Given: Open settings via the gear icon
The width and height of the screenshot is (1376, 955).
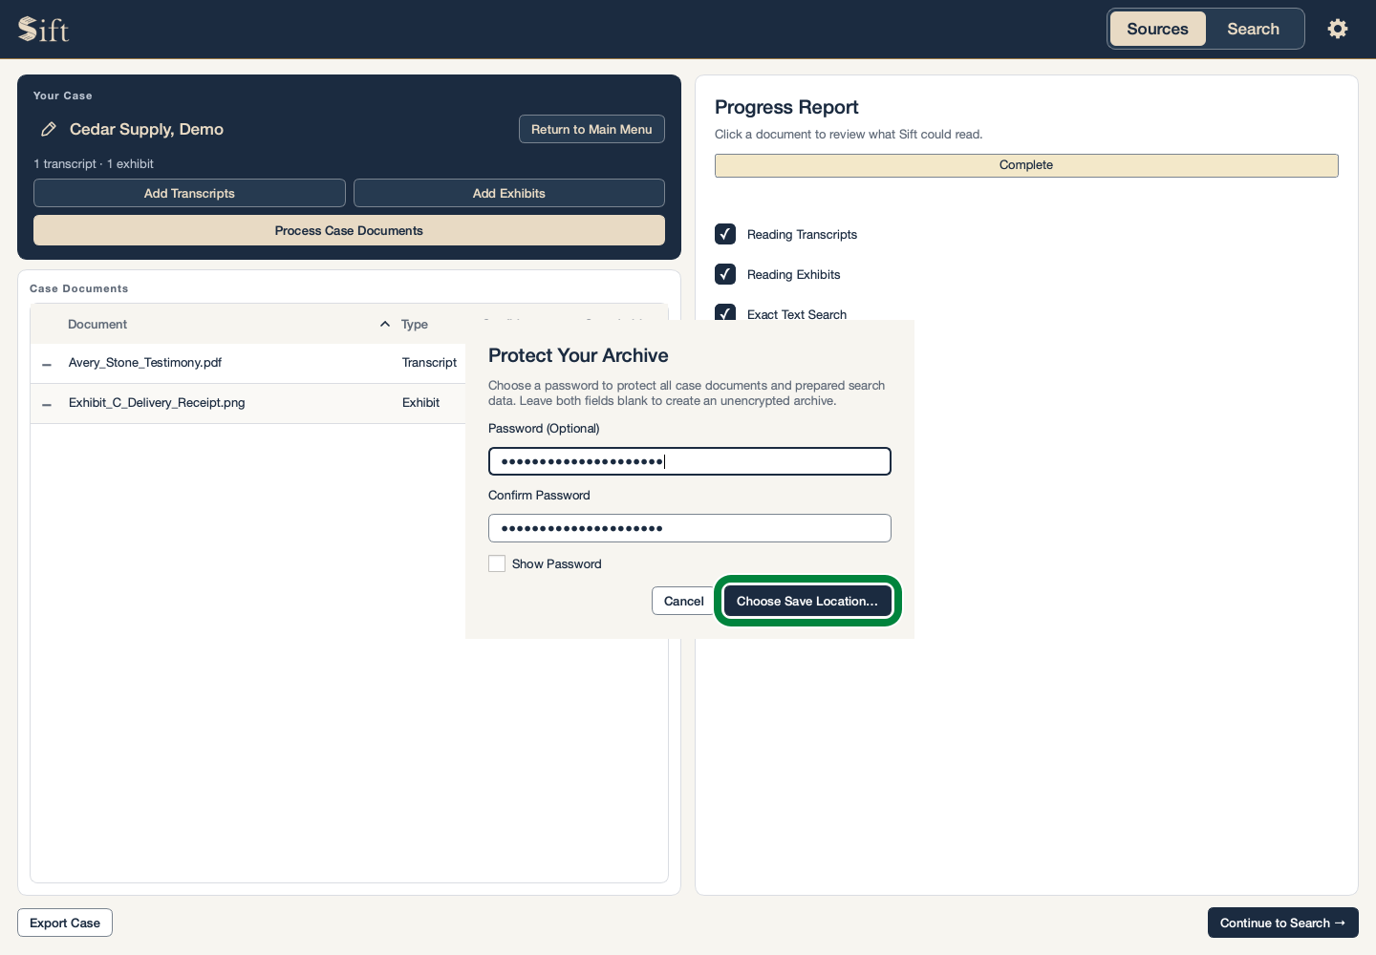Looking at the screenshot, I should tap(1338, 29).
